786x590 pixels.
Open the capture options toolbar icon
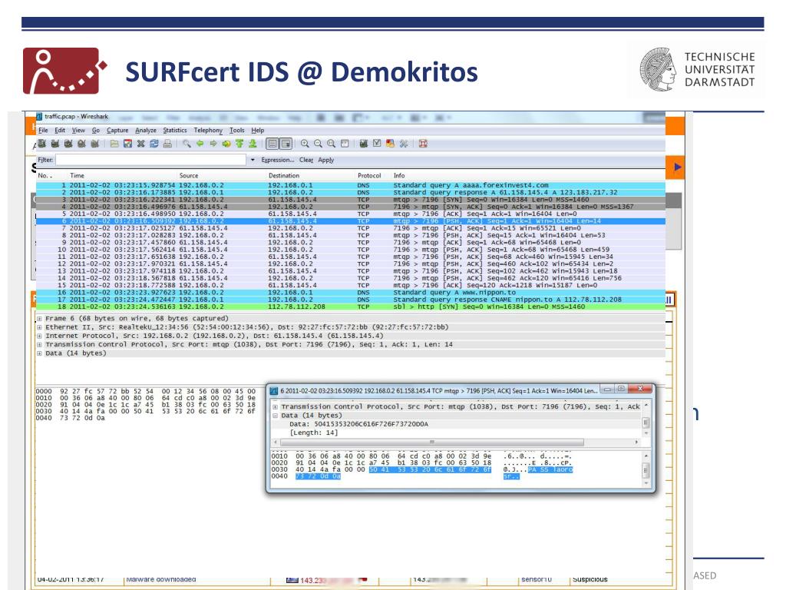pyautogui.click(x=55, y=144)
